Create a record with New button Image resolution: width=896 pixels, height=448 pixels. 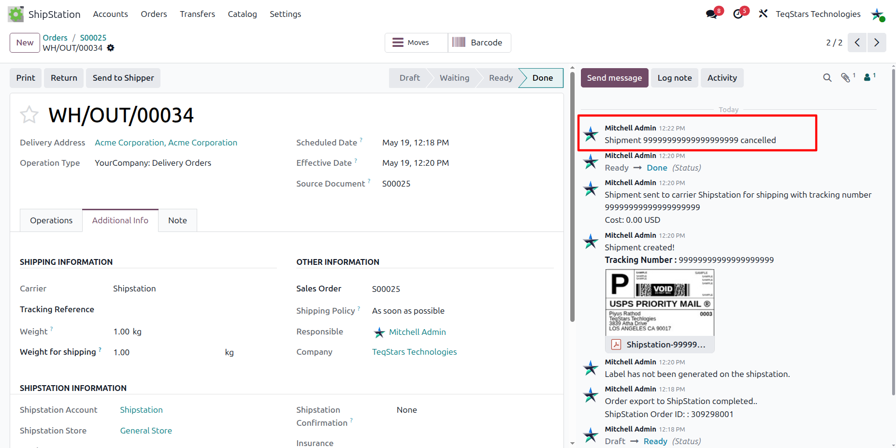click(25, 43)
